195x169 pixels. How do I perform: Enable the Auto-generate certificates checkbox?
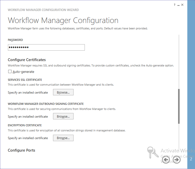tap(10, 72)
